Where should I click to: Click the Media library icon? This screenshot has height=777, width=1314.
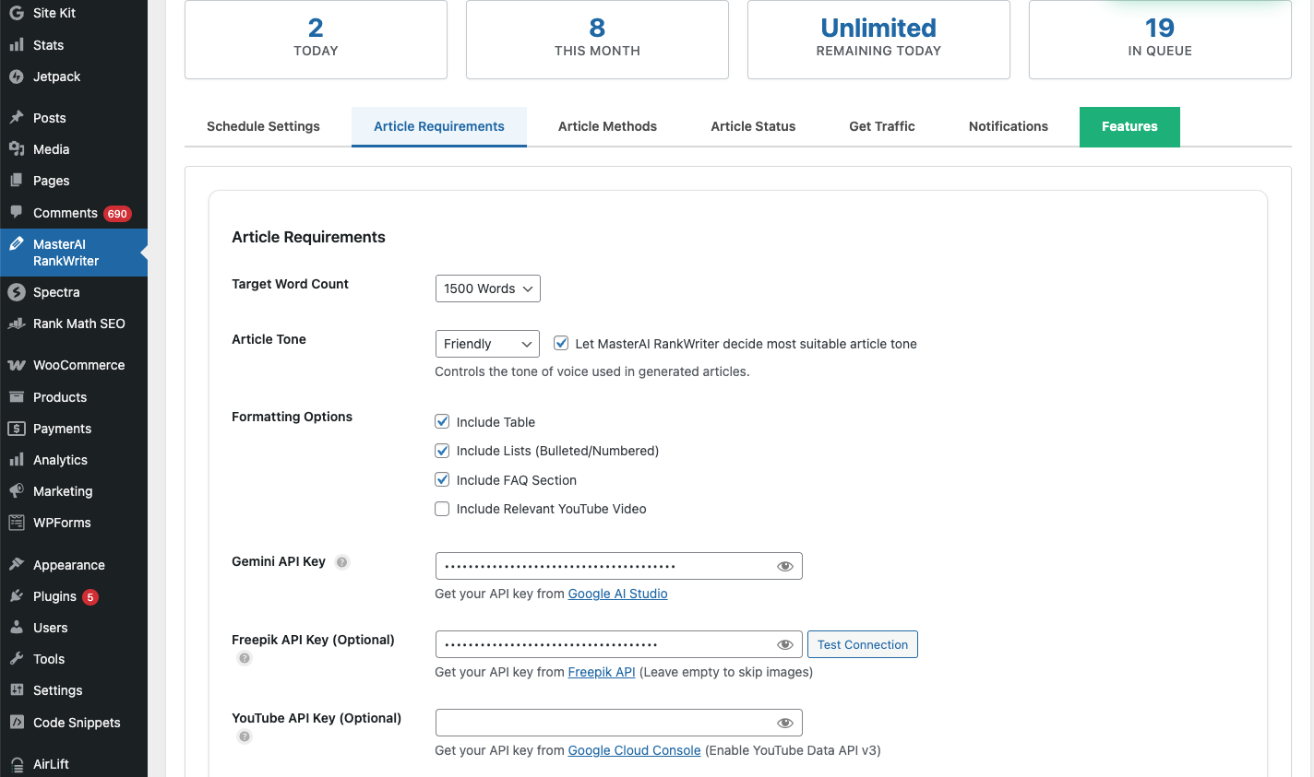[17, 149]
